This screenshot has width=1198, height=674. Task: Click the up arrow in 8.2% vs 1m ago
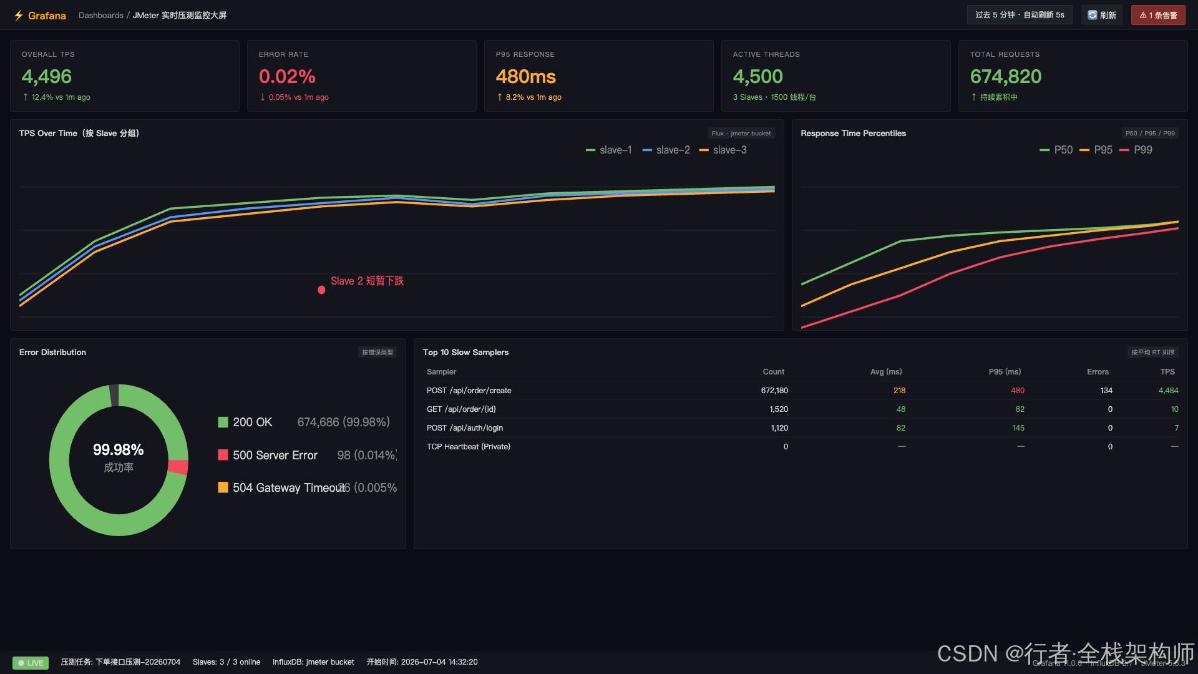(x=500, y=97)
